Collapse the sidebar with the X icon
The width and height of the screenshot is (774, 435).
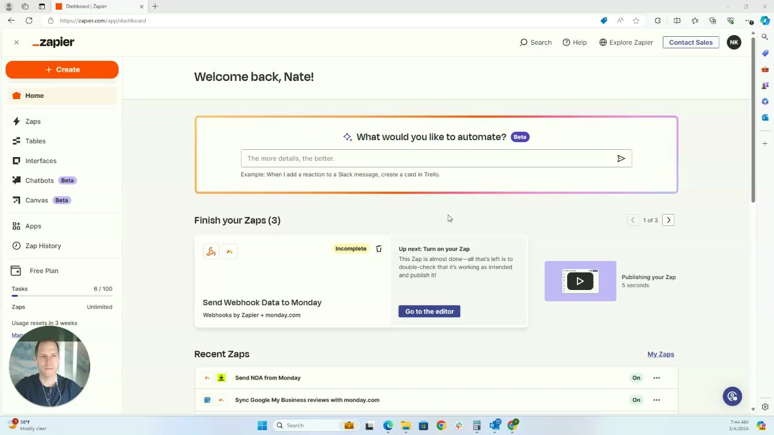pyautogui.click(x=16, y=42)
